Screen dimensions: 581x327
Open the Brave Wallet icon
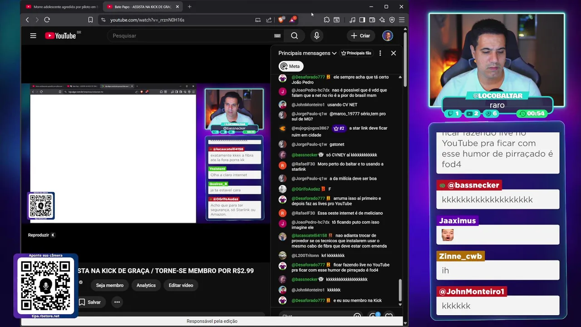point(372,20)
